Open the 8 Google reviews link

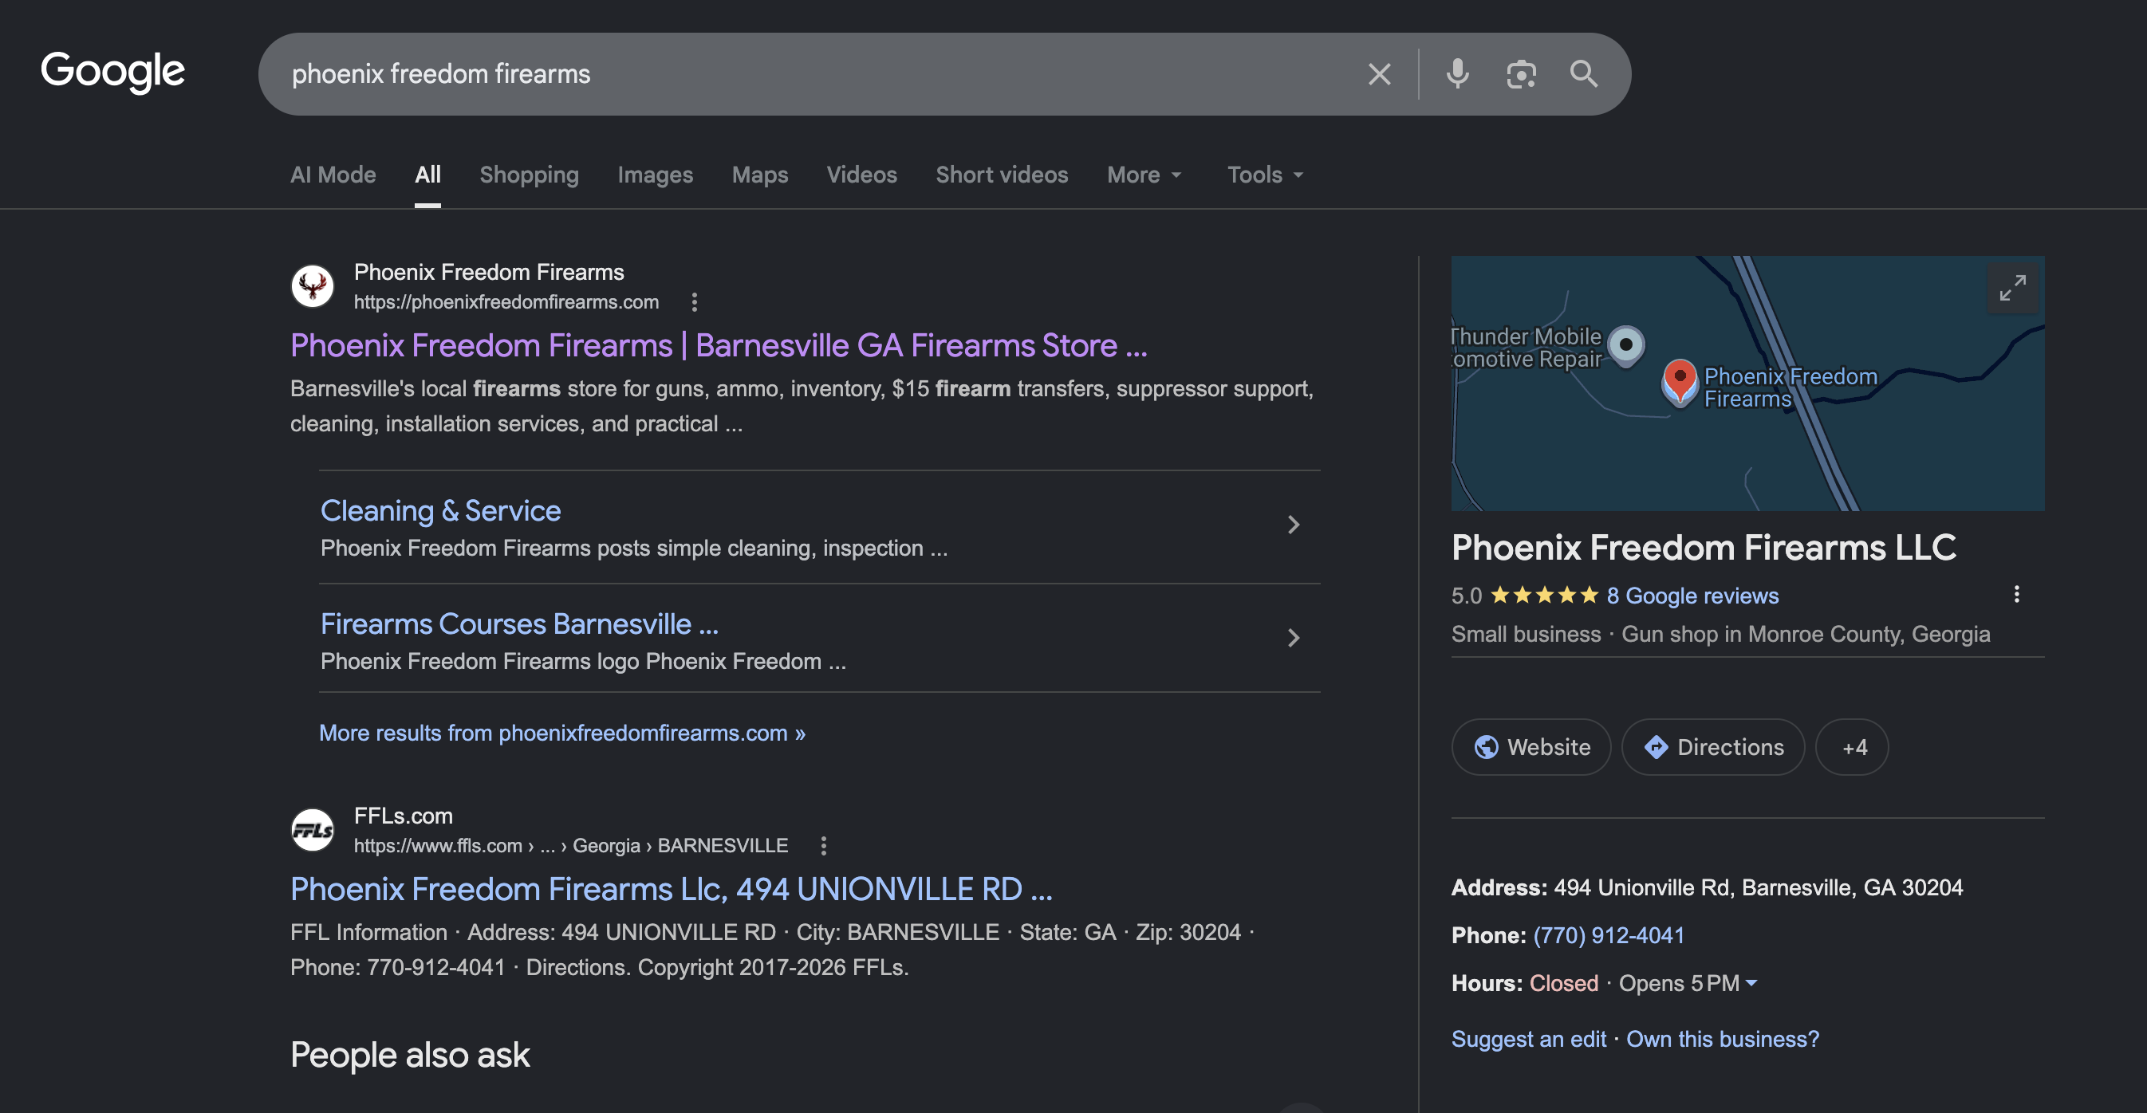1692,595
